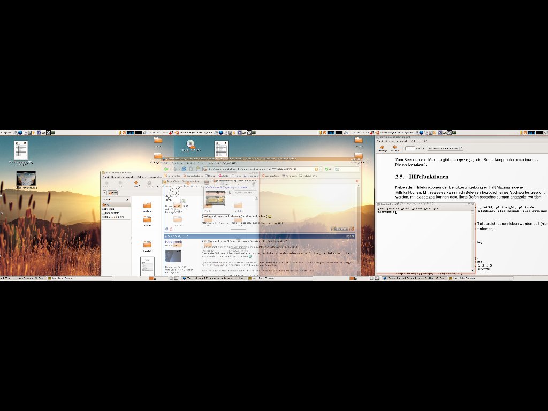This screenshot has height=411, width=548.
Task: Click the file browser stop icon
Action: pos(149,184)
